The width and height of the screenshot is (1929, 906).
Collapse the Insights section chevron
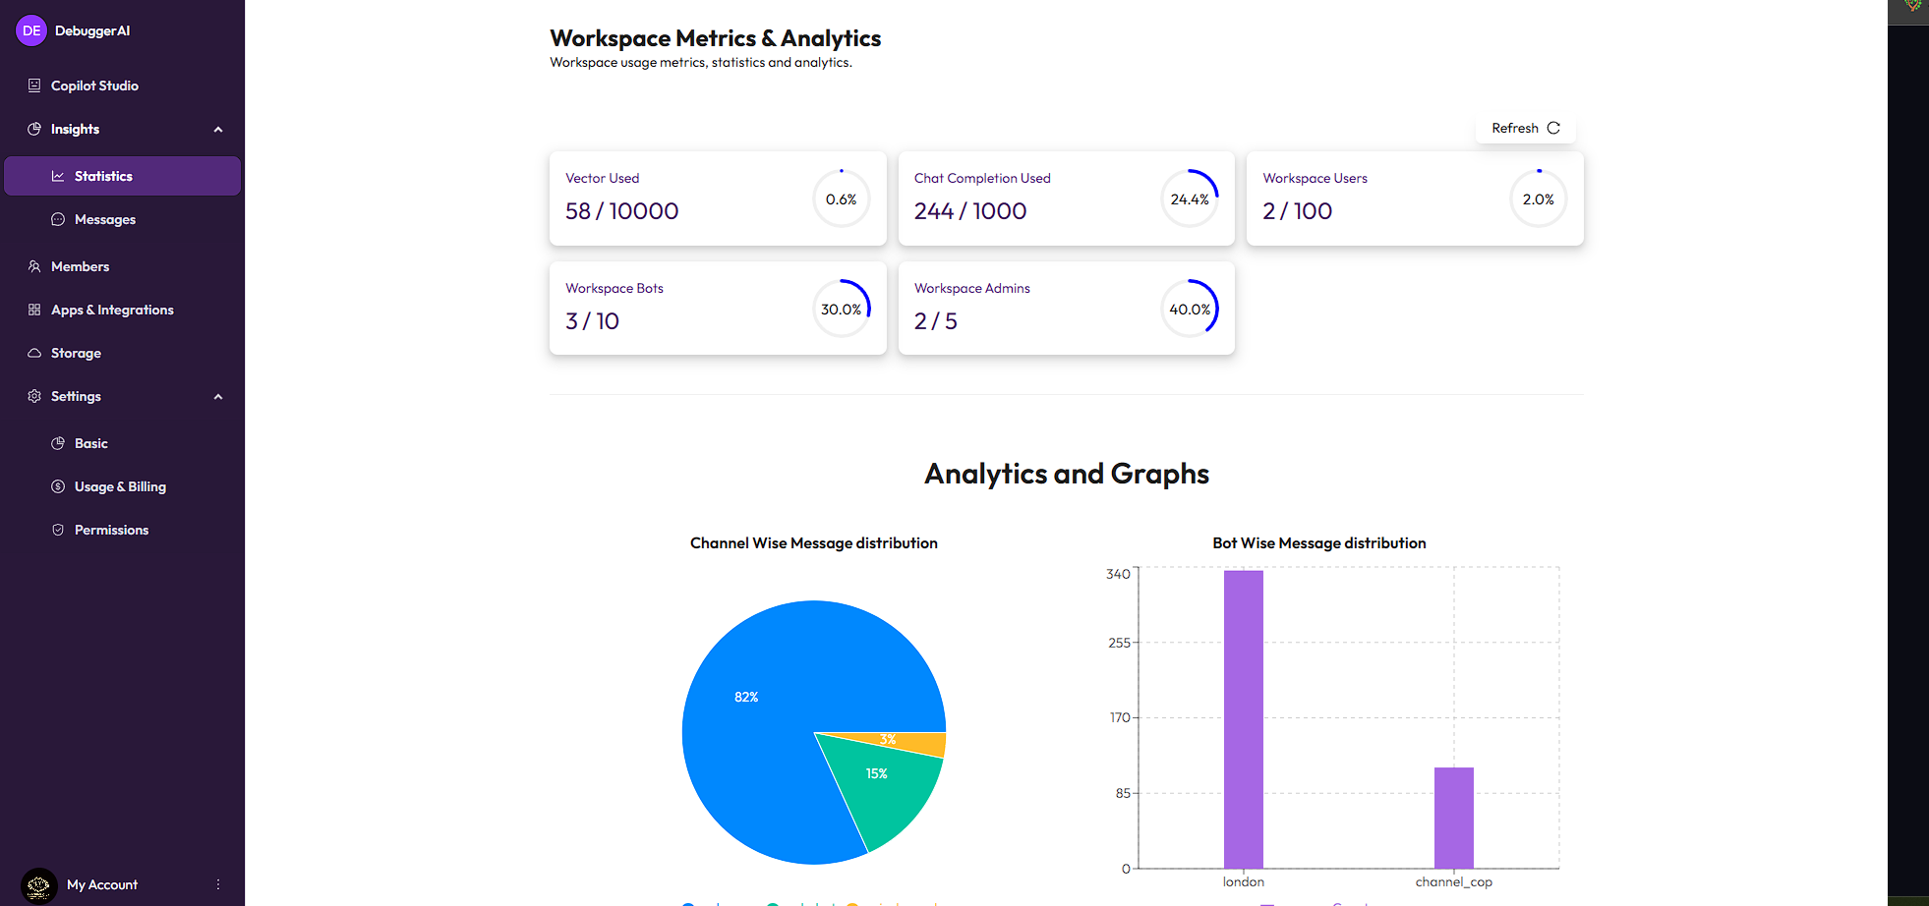pyautogui.click(x=218, y=130)
